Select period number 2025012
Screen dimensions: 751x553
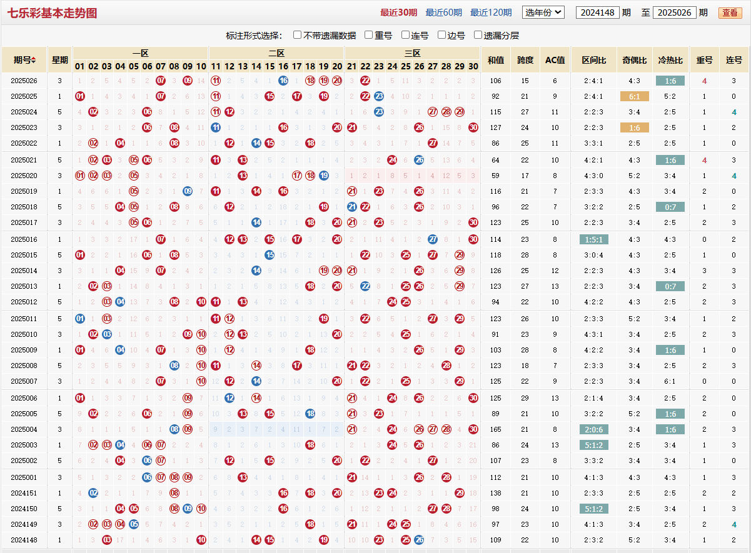click(24, 302)
